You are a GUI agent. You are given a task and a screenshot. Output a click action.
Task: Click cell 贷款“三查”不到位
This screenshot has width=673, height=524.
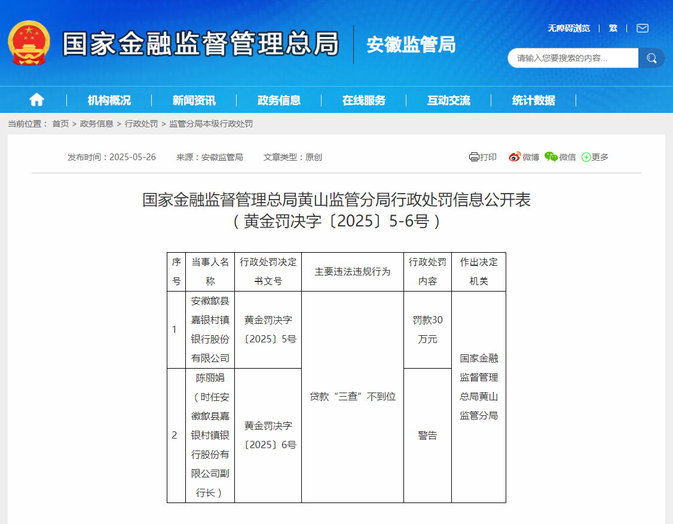point(353,397)
